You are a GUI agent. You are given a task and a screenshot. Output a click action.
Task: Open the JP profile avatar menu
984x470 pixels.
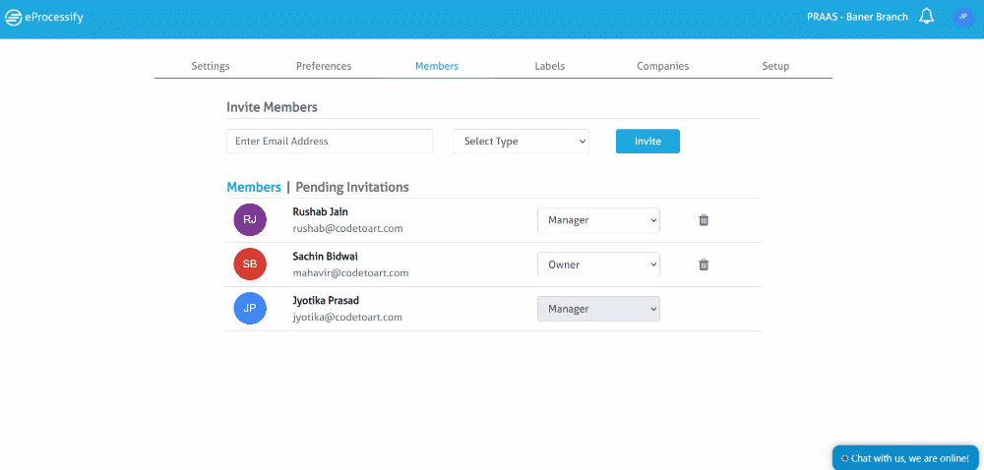(x=962, y=17)
